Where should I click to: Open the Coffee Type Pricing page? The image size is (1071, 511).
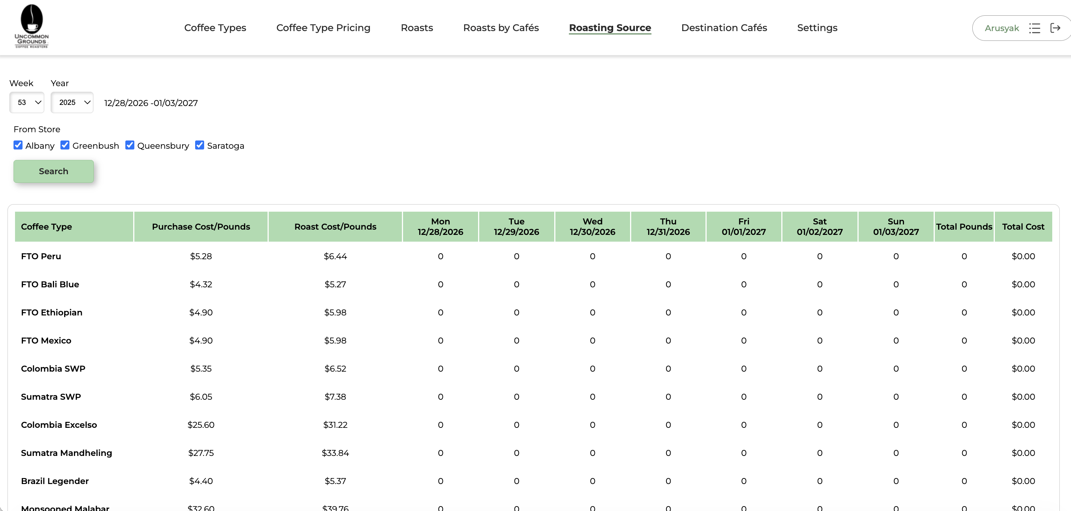pos(323,28)
